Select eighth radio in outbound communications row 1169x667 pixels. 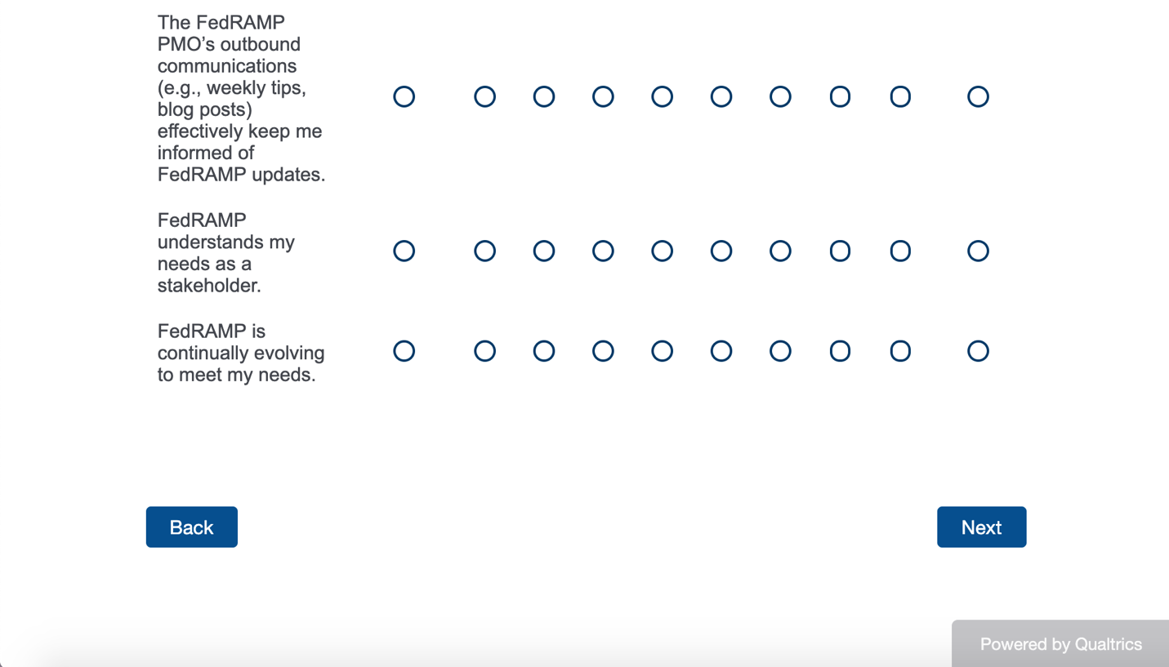click(840, 97)
